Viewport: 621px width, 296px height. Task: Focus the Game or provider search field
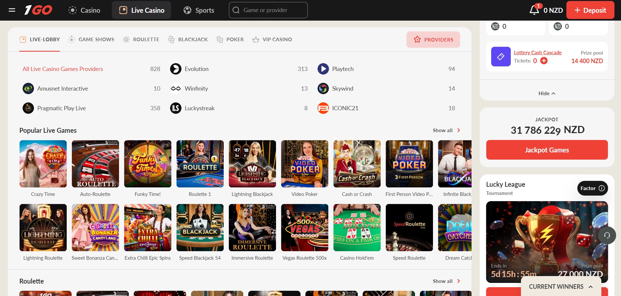pyautogui.click(x=268, y=10)
